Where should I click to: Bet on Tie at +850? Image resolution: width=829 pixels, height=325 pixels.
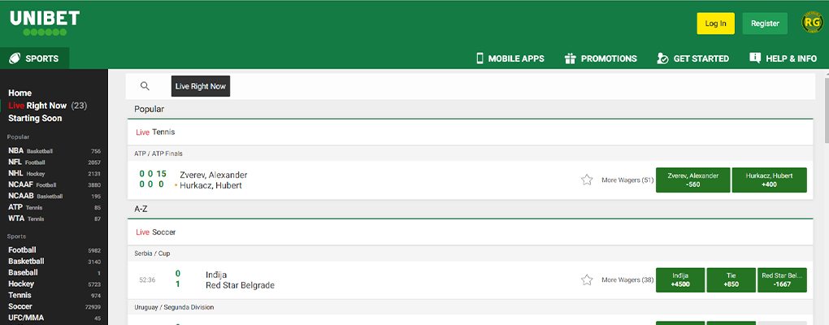tap(731, 280)
